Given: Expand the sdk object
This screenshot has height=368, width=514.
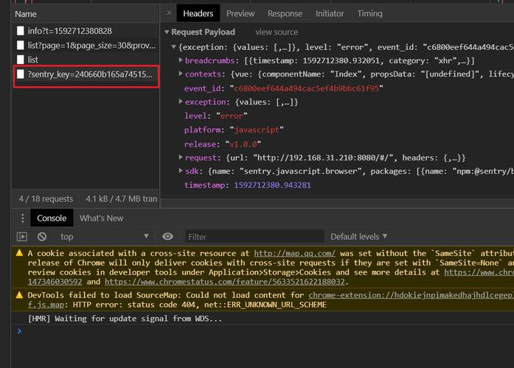Looking at the screenshot, I should [181, 171].
